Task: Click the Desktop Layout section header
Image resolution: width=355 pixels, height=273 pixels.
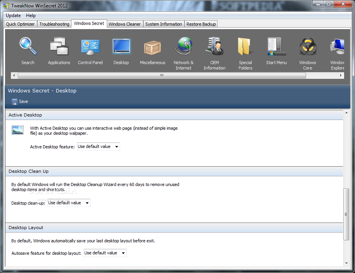Action: [174, 228]
